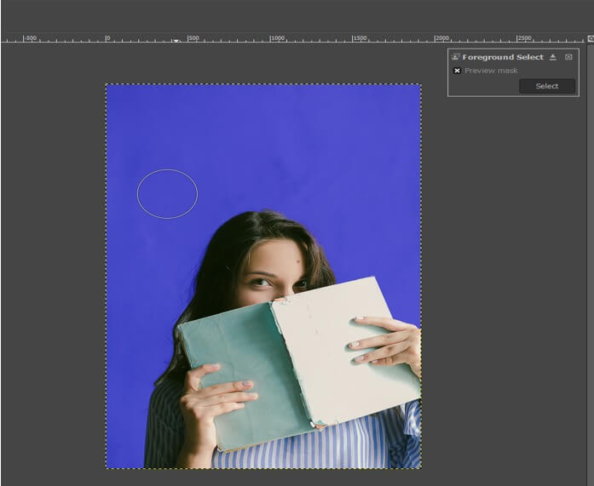Click the Foreground Select tool icon in overlay
The image size is (594, 486).
coord(455,57)
